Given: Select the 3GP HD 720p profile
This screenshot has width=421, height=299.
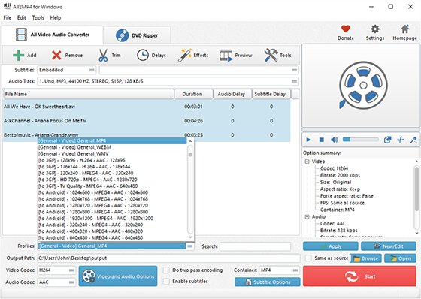Looking at the screenshot, I should [112, 180].
